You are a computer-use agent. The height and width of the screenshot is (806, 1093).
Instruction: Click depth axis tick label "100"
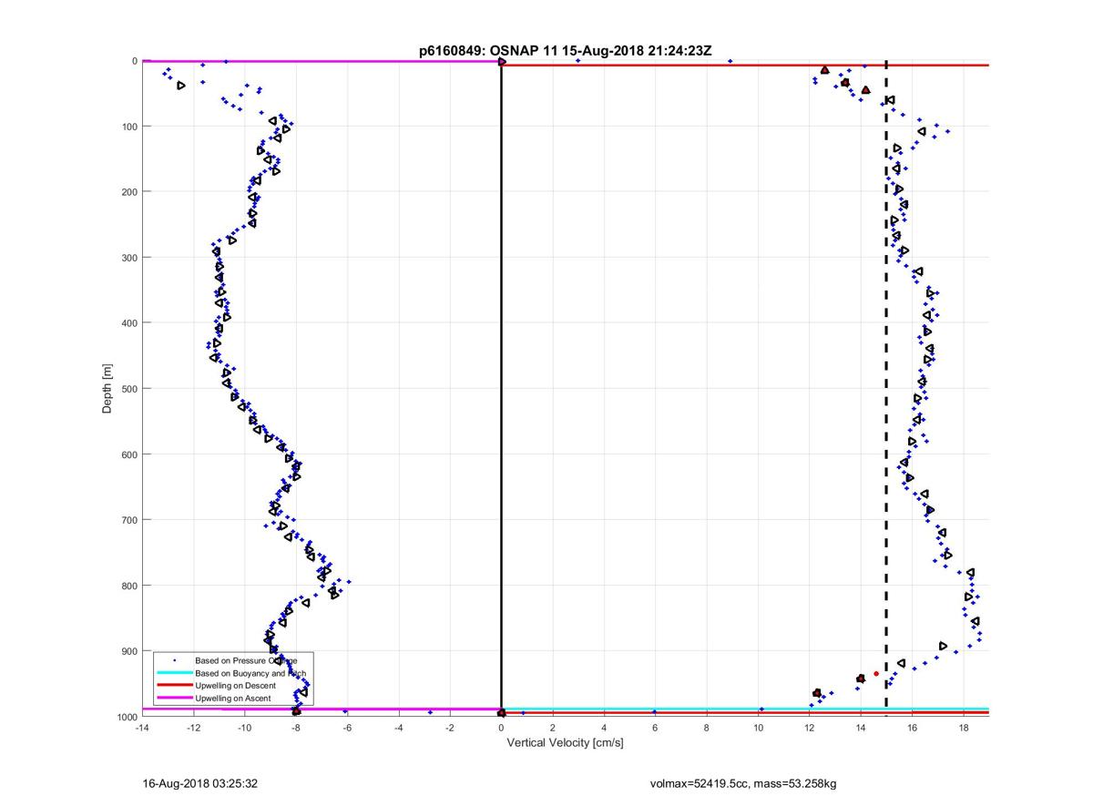(x=128, y=127)
